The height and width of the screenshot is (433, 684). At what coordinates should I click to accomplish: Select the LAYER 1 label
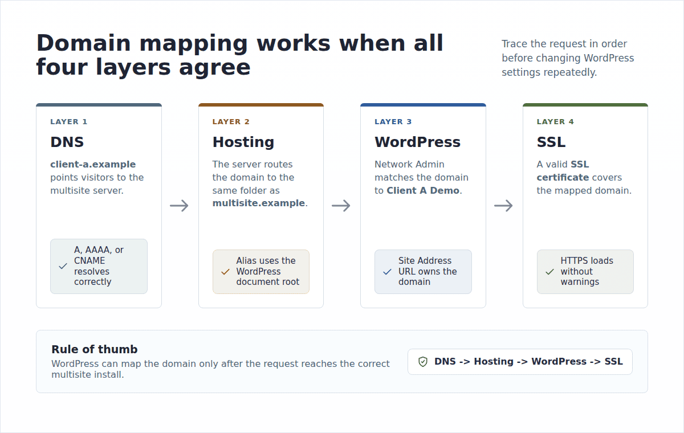click(69, 122)
